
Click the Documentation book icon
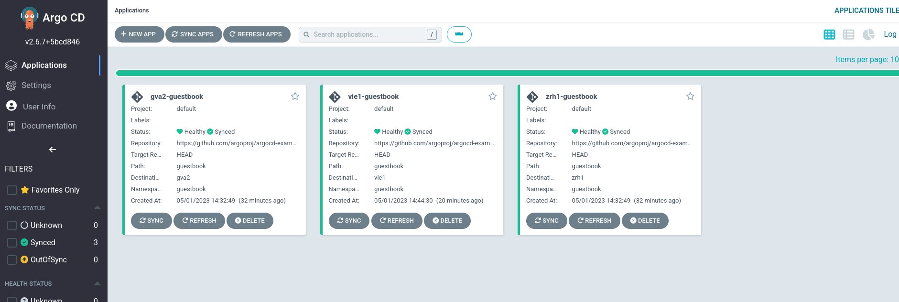click(x=11, y=126)
